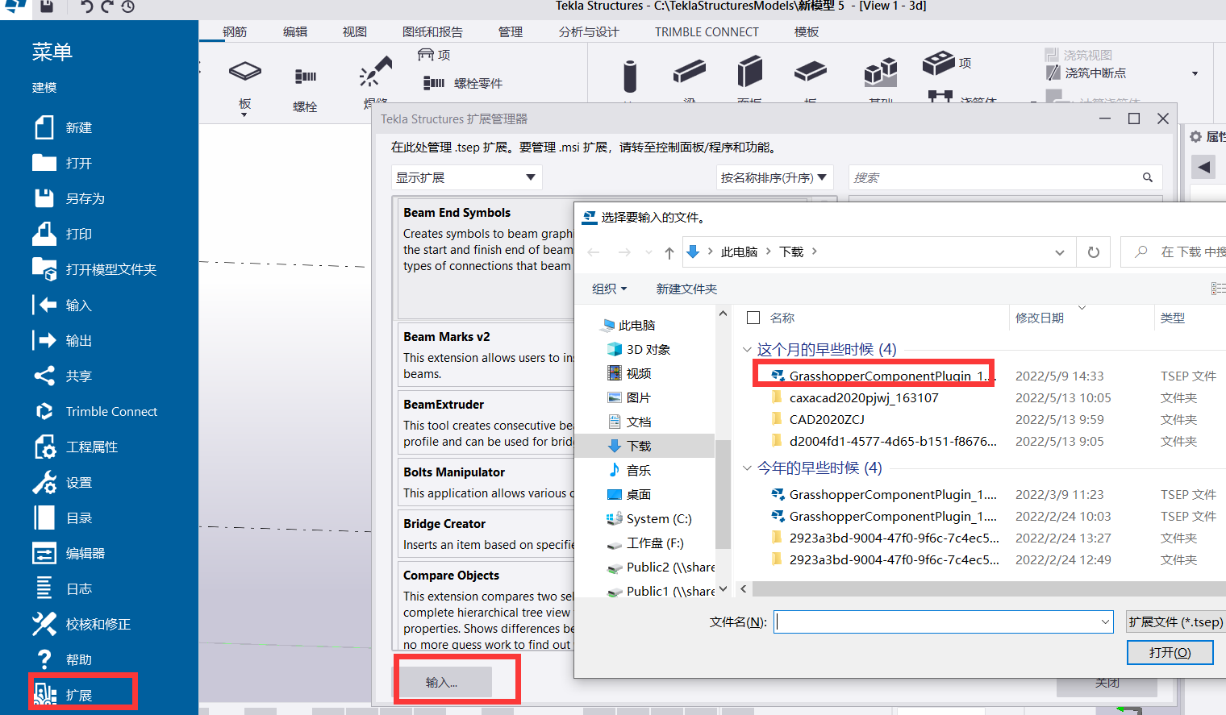
Task: Select the 螺栓 bolt tool icon
Action: point(305,77)
